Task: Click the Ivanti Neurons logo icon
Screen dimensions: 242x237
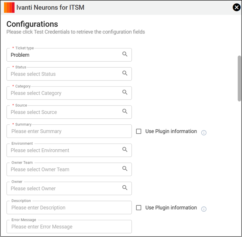Action: (9, 7)
